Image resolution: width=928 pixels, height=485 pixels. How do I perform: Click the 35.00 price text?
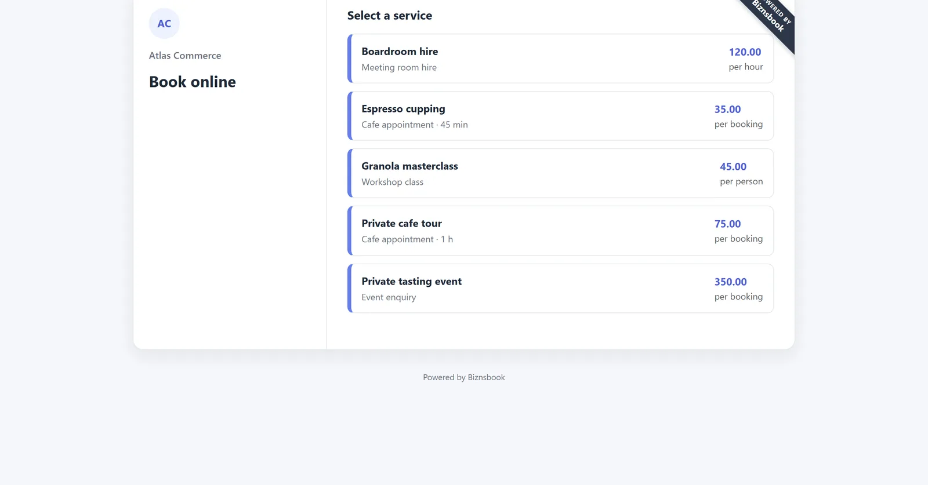[x=727, y=110]
